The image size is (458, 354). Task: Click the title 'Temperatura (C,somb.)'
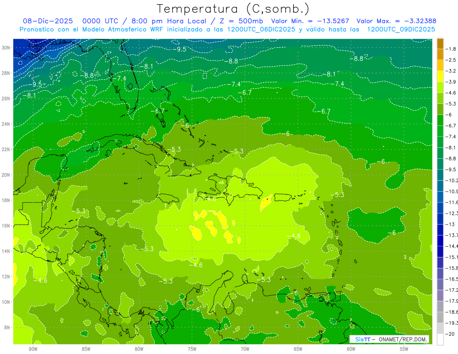pos(233,9)
